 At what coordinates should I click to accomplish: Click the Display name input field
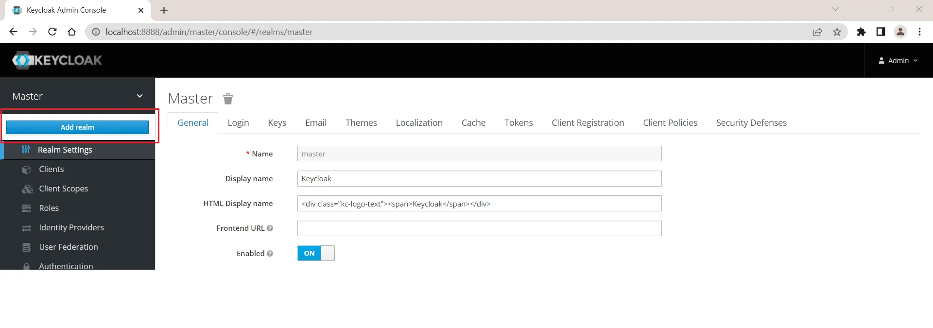point(479,178)
